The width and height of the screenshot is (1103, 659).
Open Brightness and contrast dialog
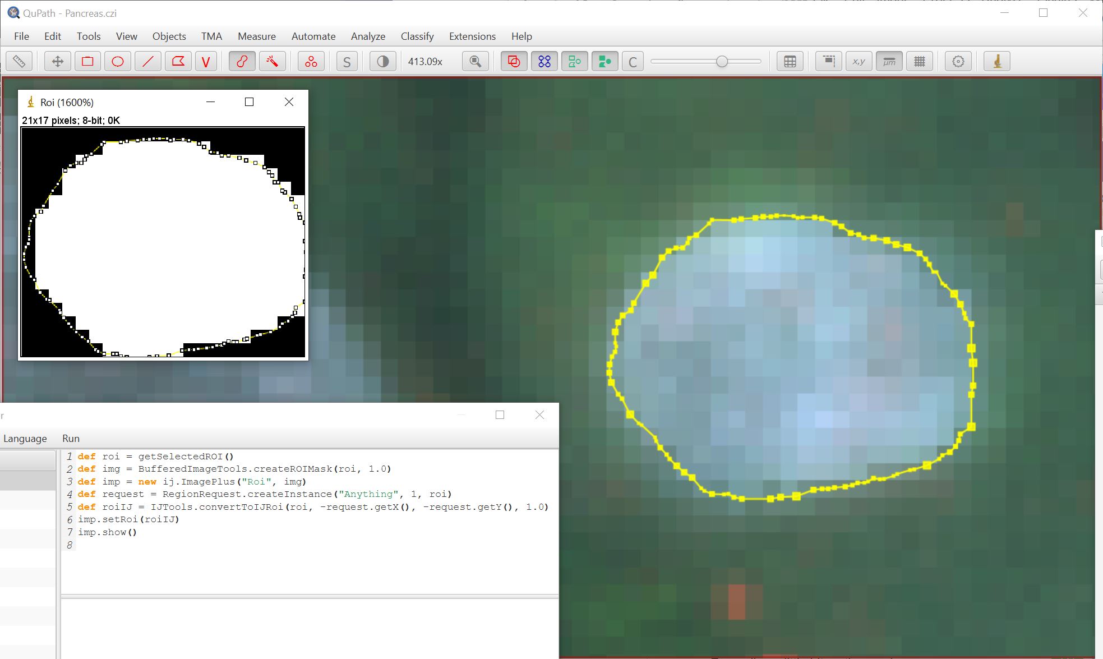[383, 61]
